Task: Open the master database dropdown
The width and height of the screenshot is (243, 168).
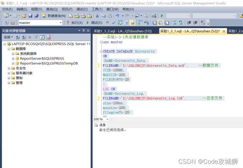Action: [x=61, y=23]
